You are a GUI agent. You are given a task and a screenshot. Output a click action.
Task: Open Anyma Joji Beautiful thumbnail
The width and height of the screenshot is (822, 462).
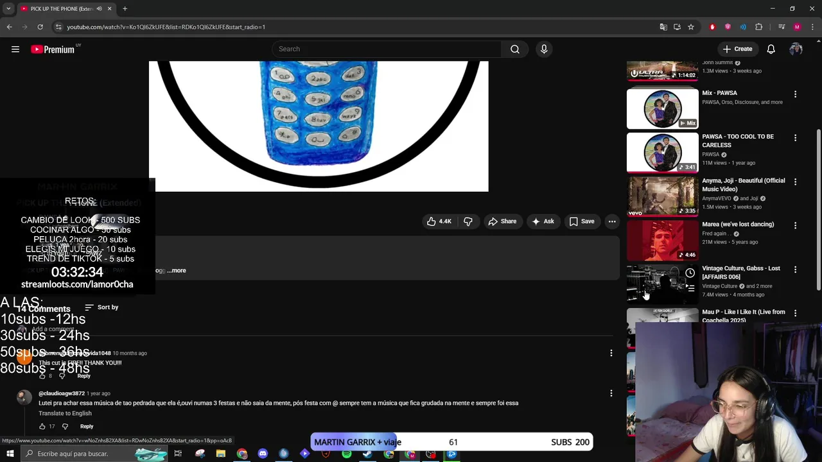[x=662, y=196]
